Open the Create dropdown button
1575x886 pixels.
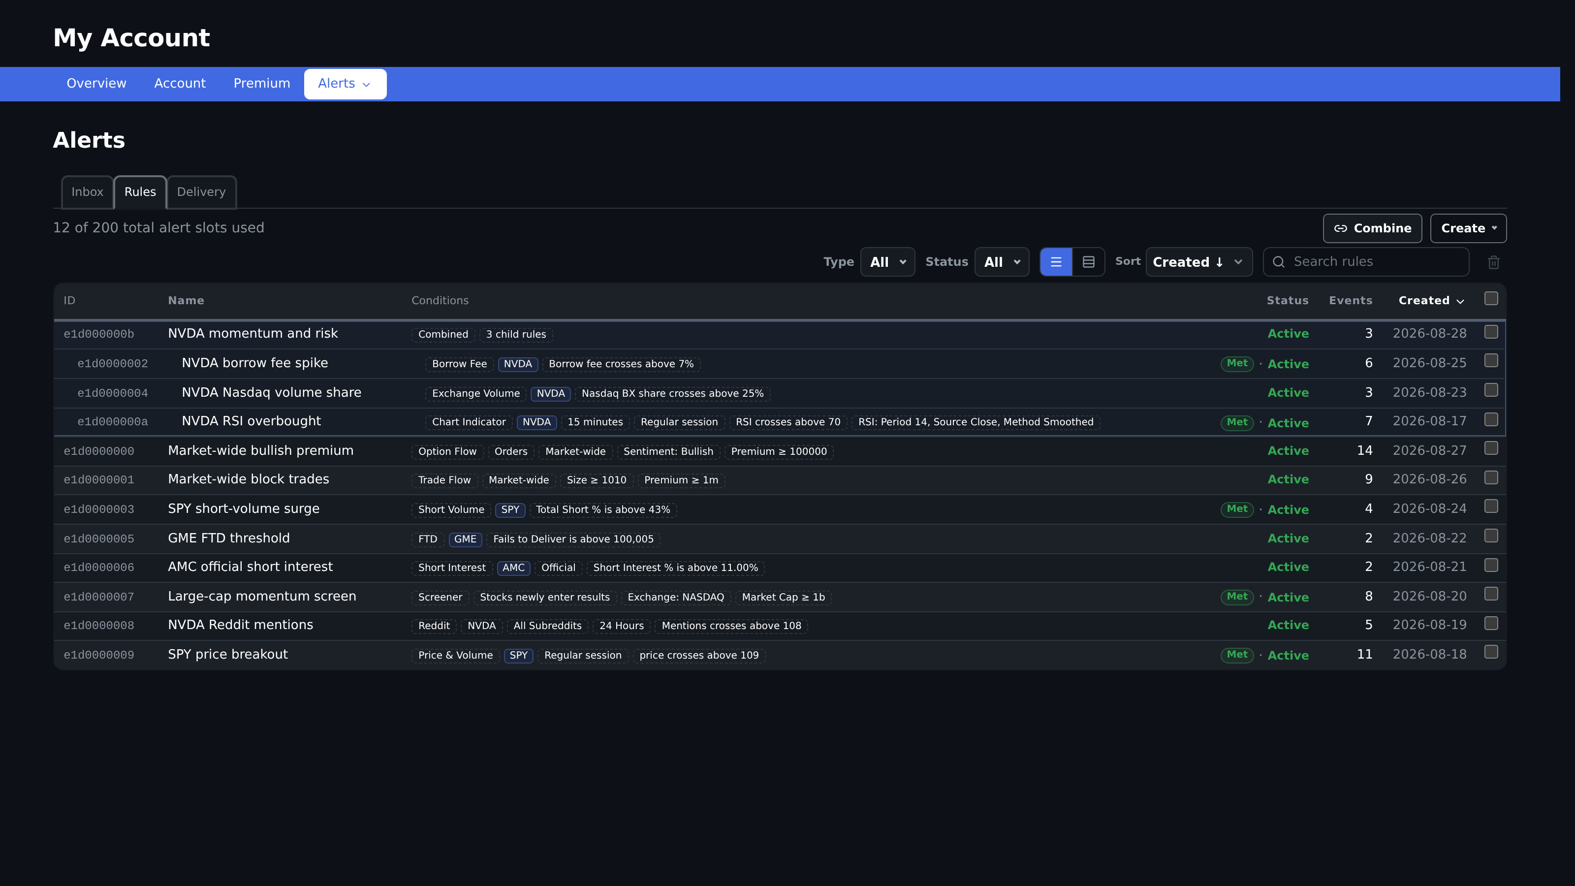click(1468, 228)
